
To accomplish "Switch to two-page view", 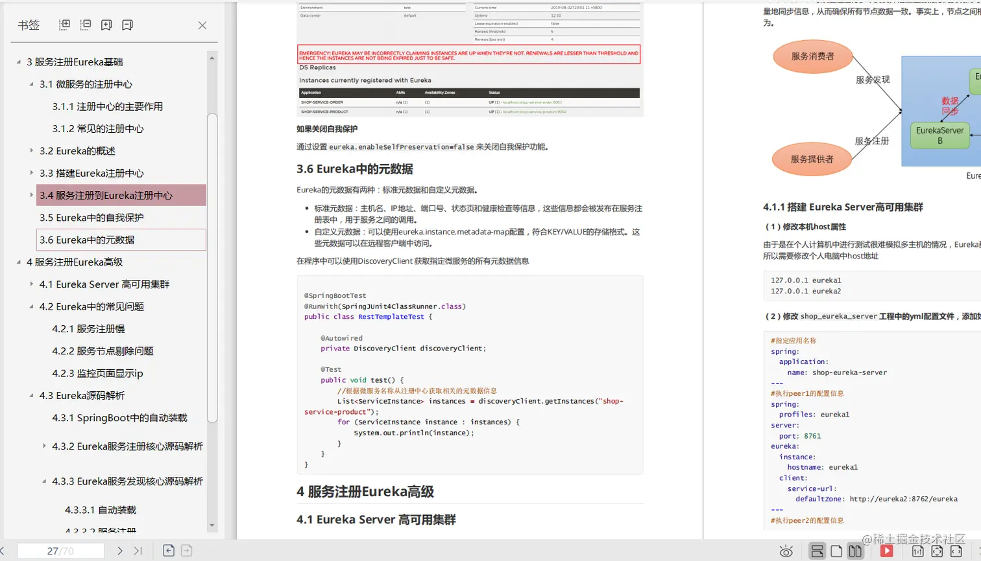I will click(x=855, y=551).
